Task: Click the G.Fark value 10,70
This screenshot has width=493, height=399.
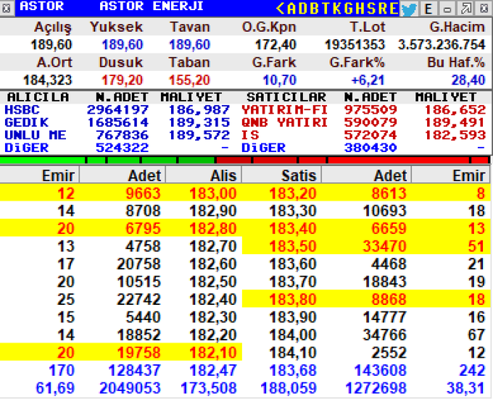Action: pyautogui.click(x=280, y=80)
